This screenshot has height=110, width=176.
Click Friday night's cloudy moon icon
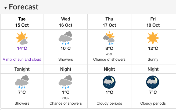[153, 82]
